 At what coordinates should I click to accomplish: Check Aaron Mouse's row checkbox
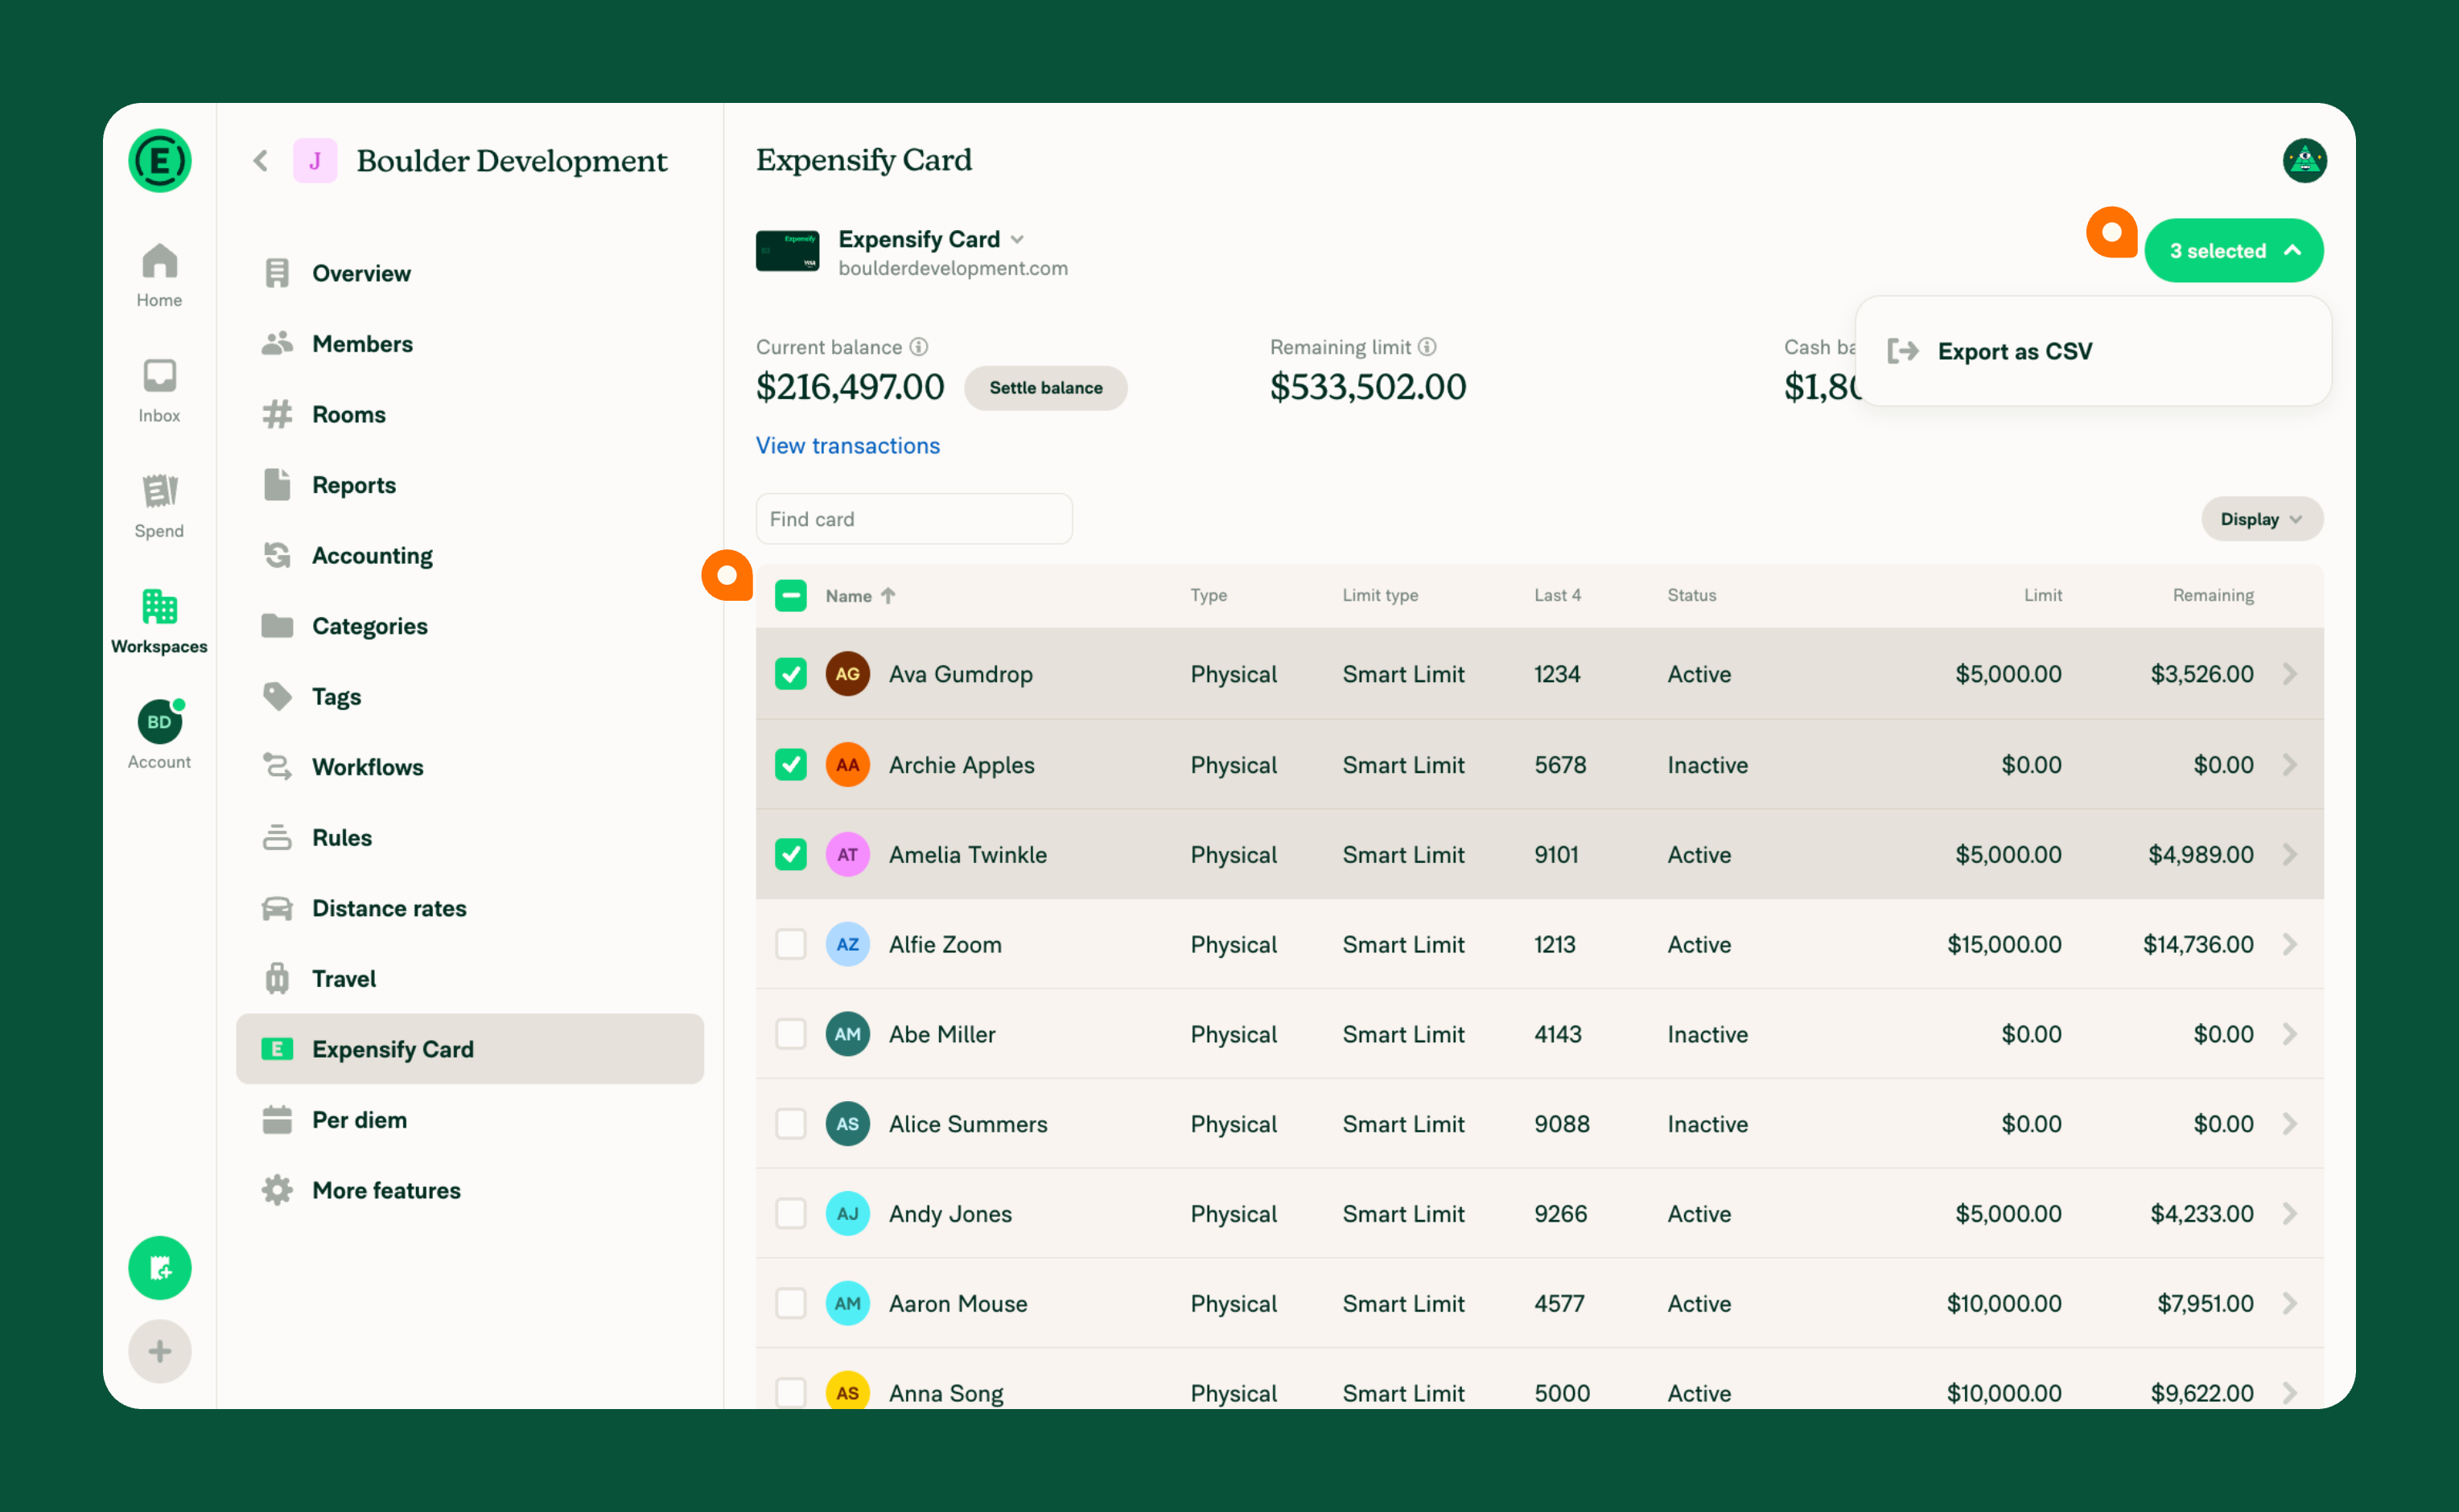pyautogui.click(x=790, y=1303)
